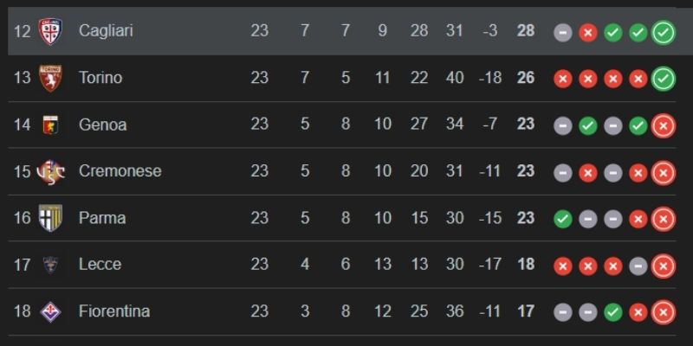
Task: Open the Cagliari team page
Action: click(x=106, y=31)
